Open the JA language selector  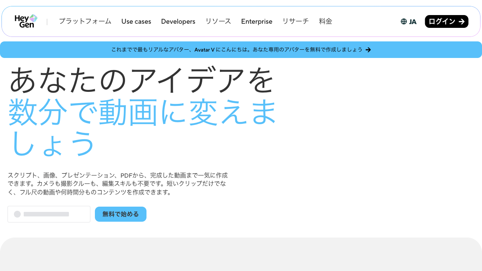pos(409,21)
